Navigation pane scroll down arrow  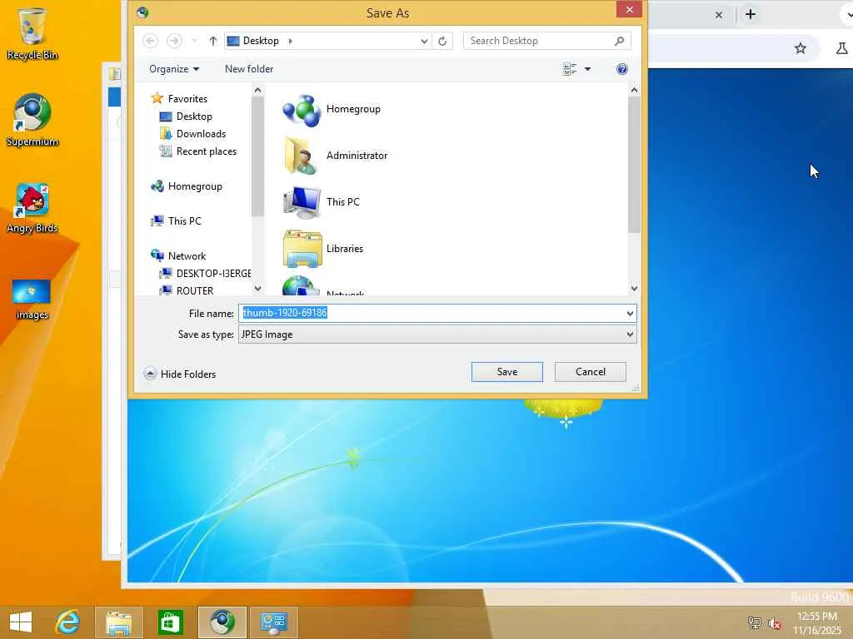point(258,289)
